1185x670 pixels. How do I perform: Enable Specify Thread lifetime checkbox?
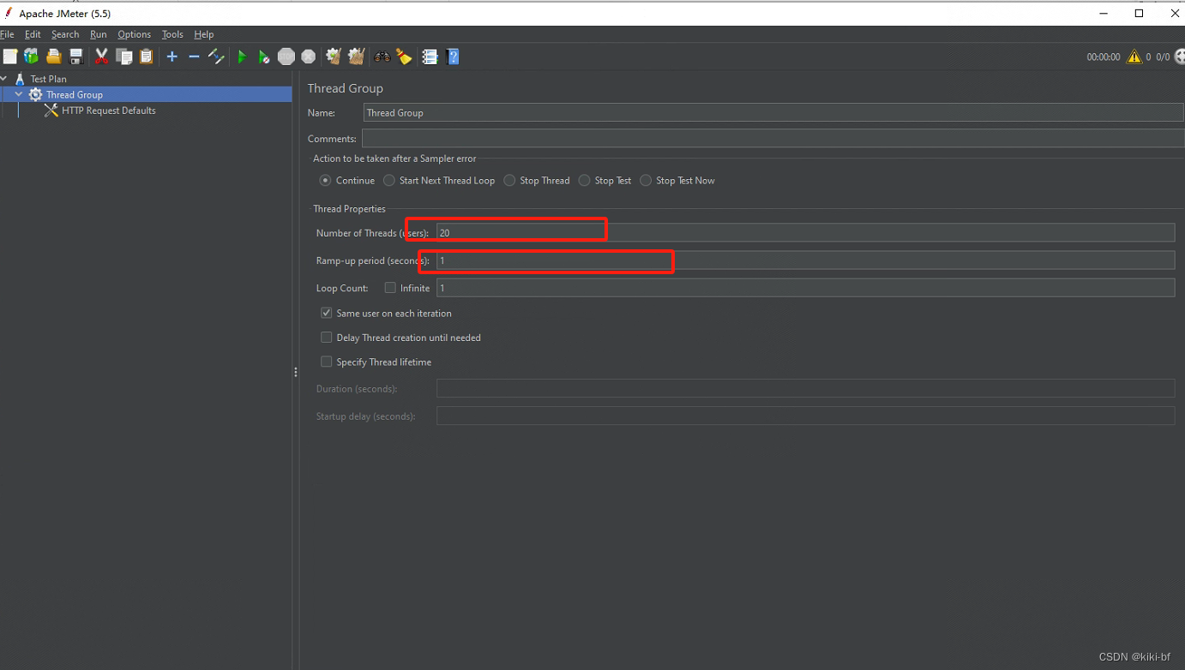326,362
